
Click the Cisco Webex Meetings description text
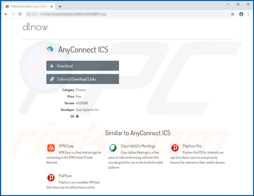(x=136, y=160)
